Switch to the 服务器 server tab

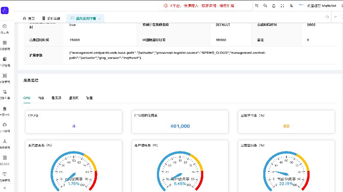pos(57,98)
